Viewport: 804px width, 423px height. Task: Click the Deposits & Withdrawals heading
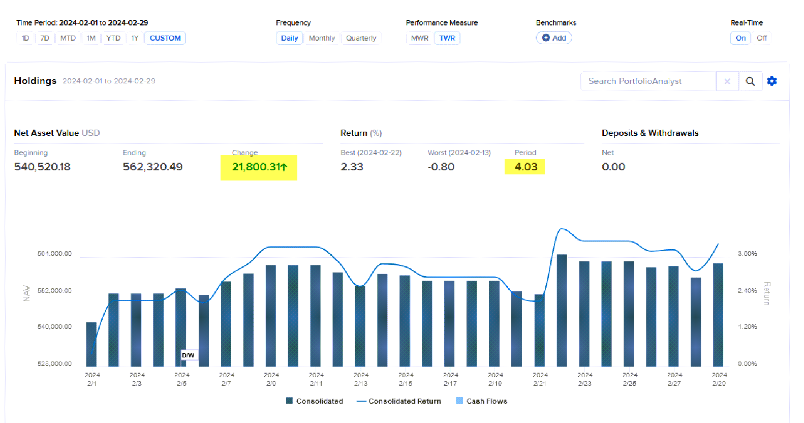click(x=650, y=133)
